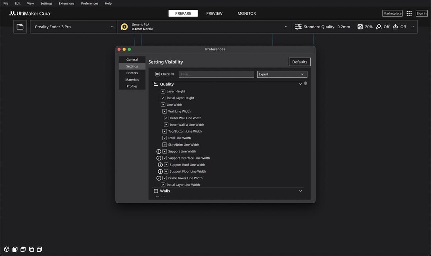Uncheck the Layer Height checkbox
The width and height of the screenshot is (431, 256).
tap(163, 91)
